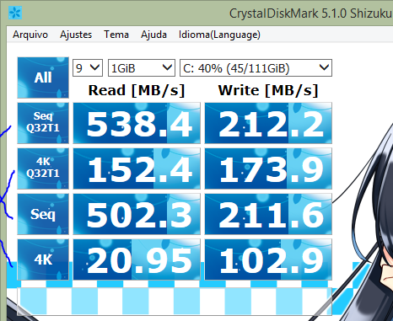Click the 212.2 sequential write result
This screenshot has height=321, width=393.
pos(268,123)
